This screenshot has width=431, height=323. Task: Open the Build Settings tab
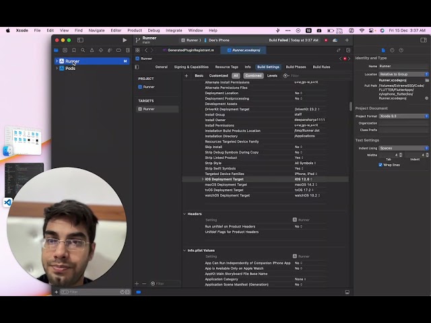pos(268,67)
